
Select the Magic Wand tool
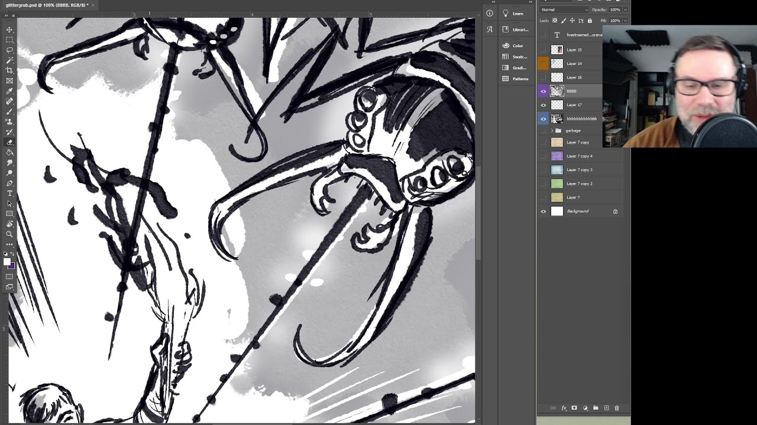pos(9,60)
